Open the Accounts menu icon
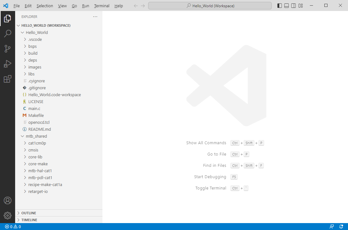This screenshot has width=348, height=230. [x=8, y=200]
